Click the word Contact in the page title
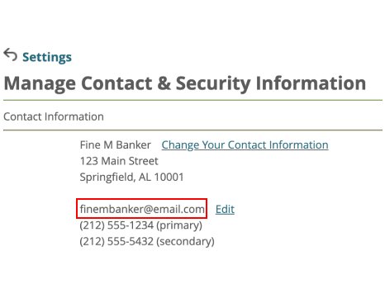Viewport: 385px width, 308px height. 116,83
